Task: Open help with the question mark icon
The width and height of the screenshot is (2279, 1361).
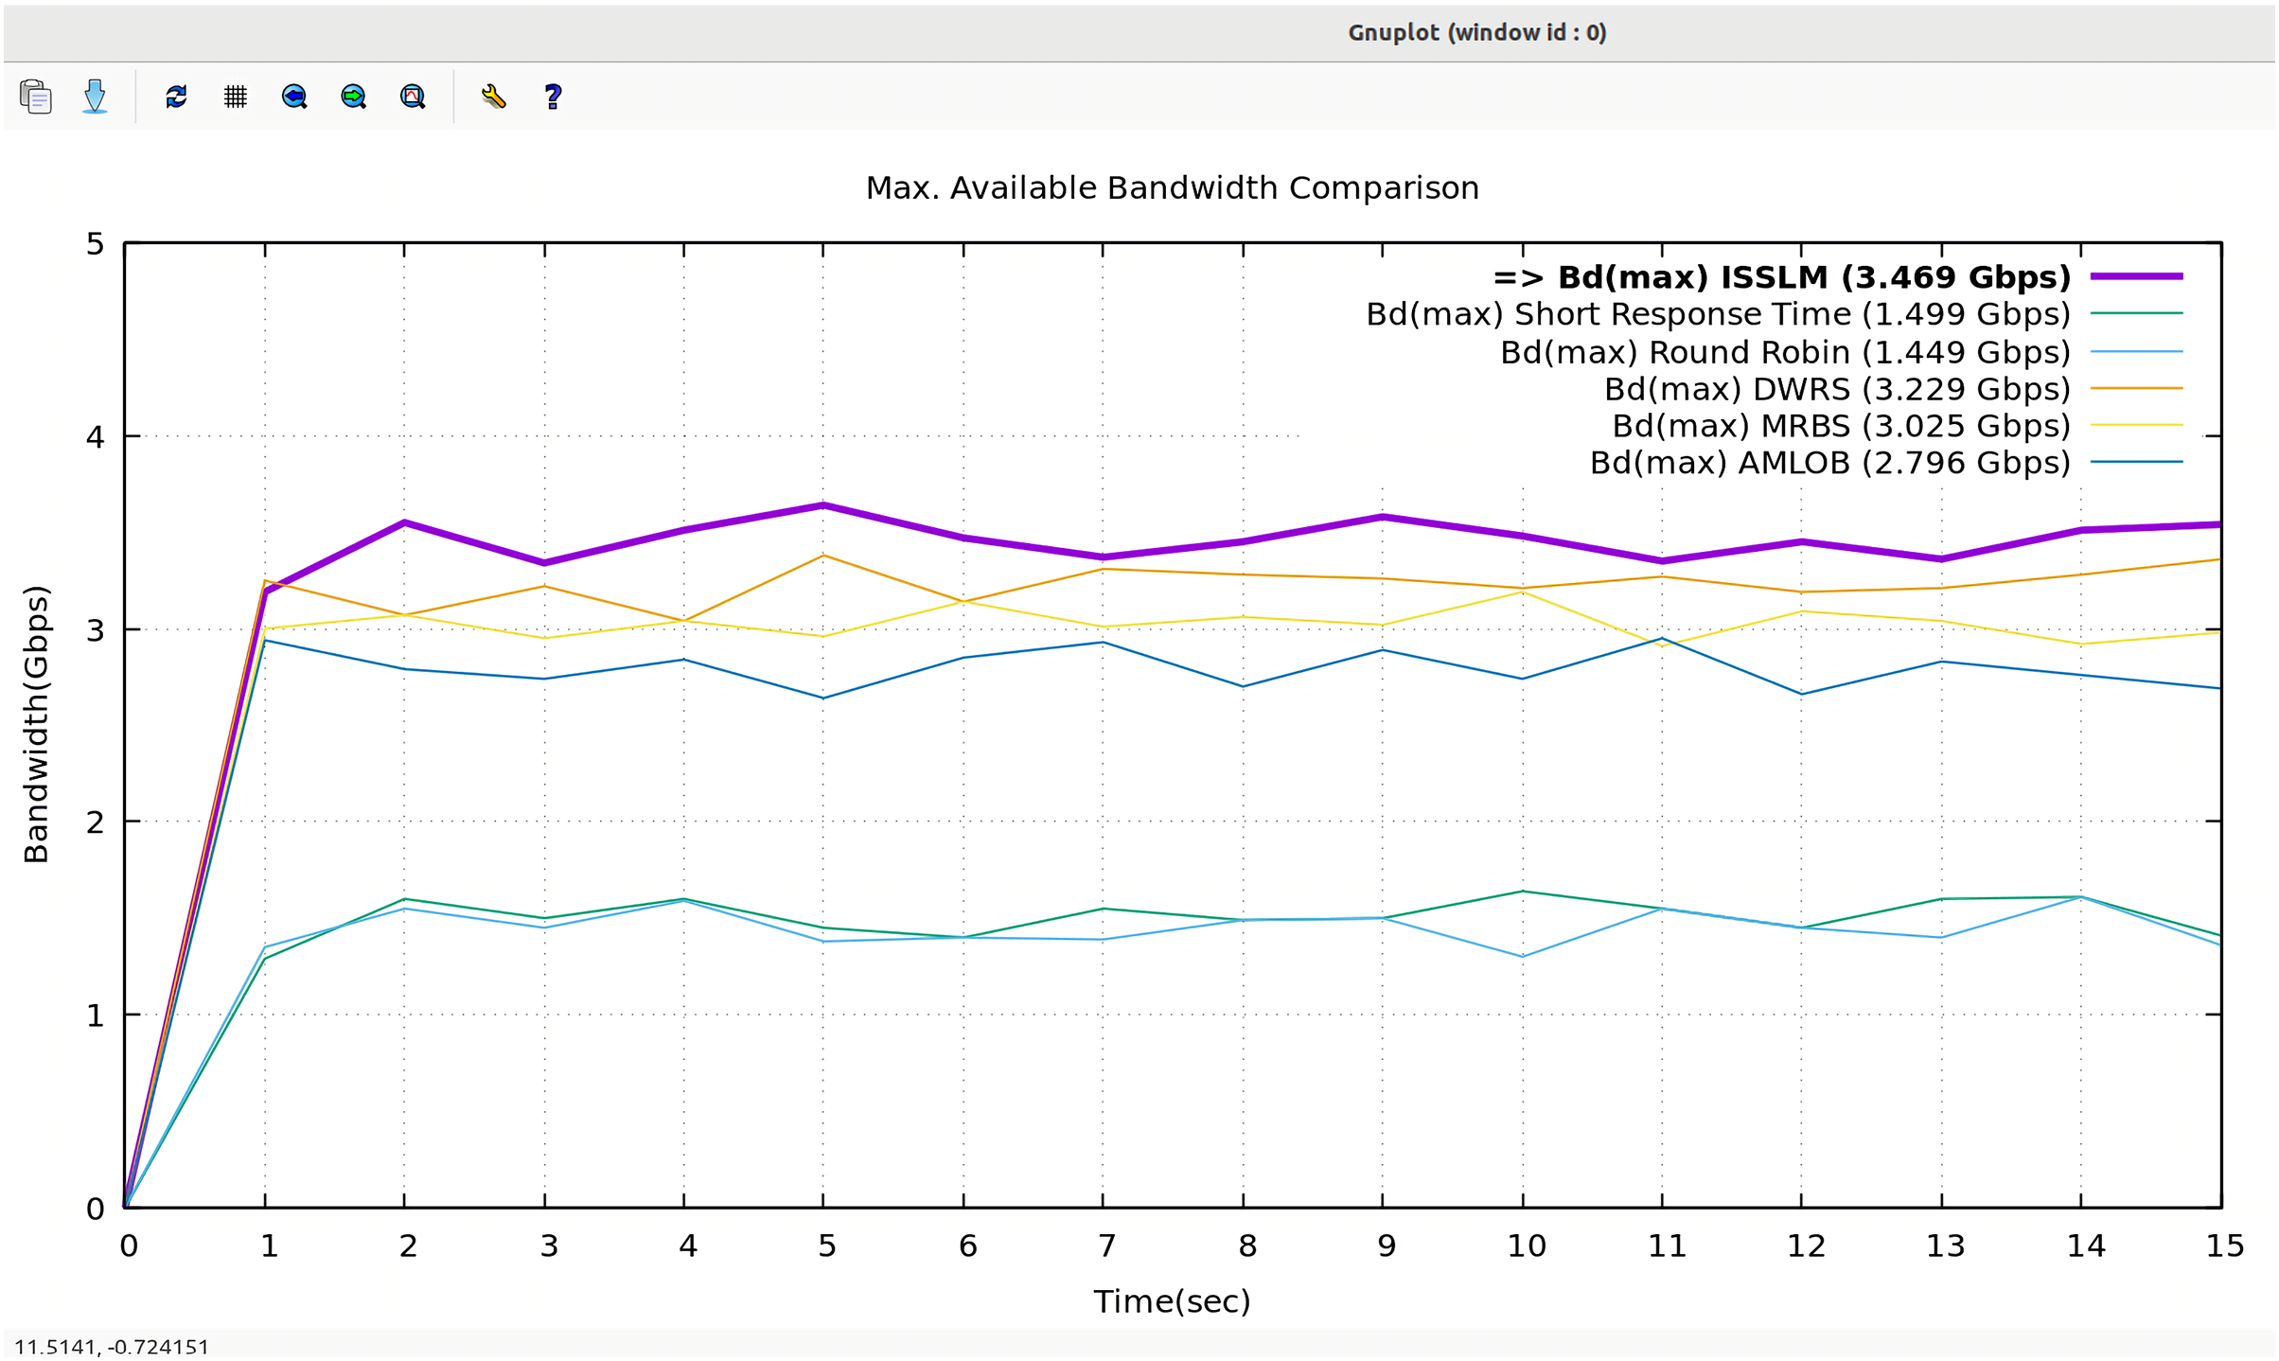Action: pos(554,97)
